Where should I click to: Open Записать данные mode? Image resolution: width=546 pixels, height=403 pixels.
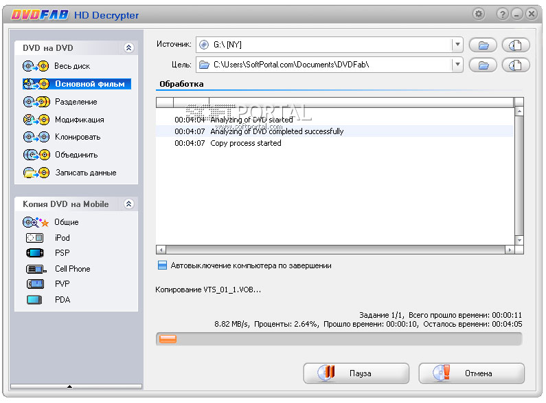point(86,173)
